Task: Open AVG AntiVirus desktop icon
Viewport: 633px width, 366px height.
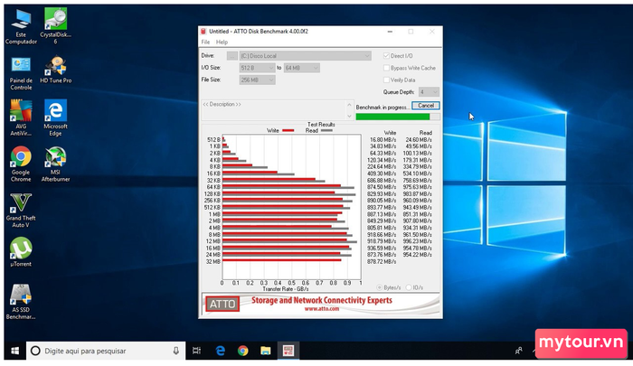Action: [x=21, y=117]
